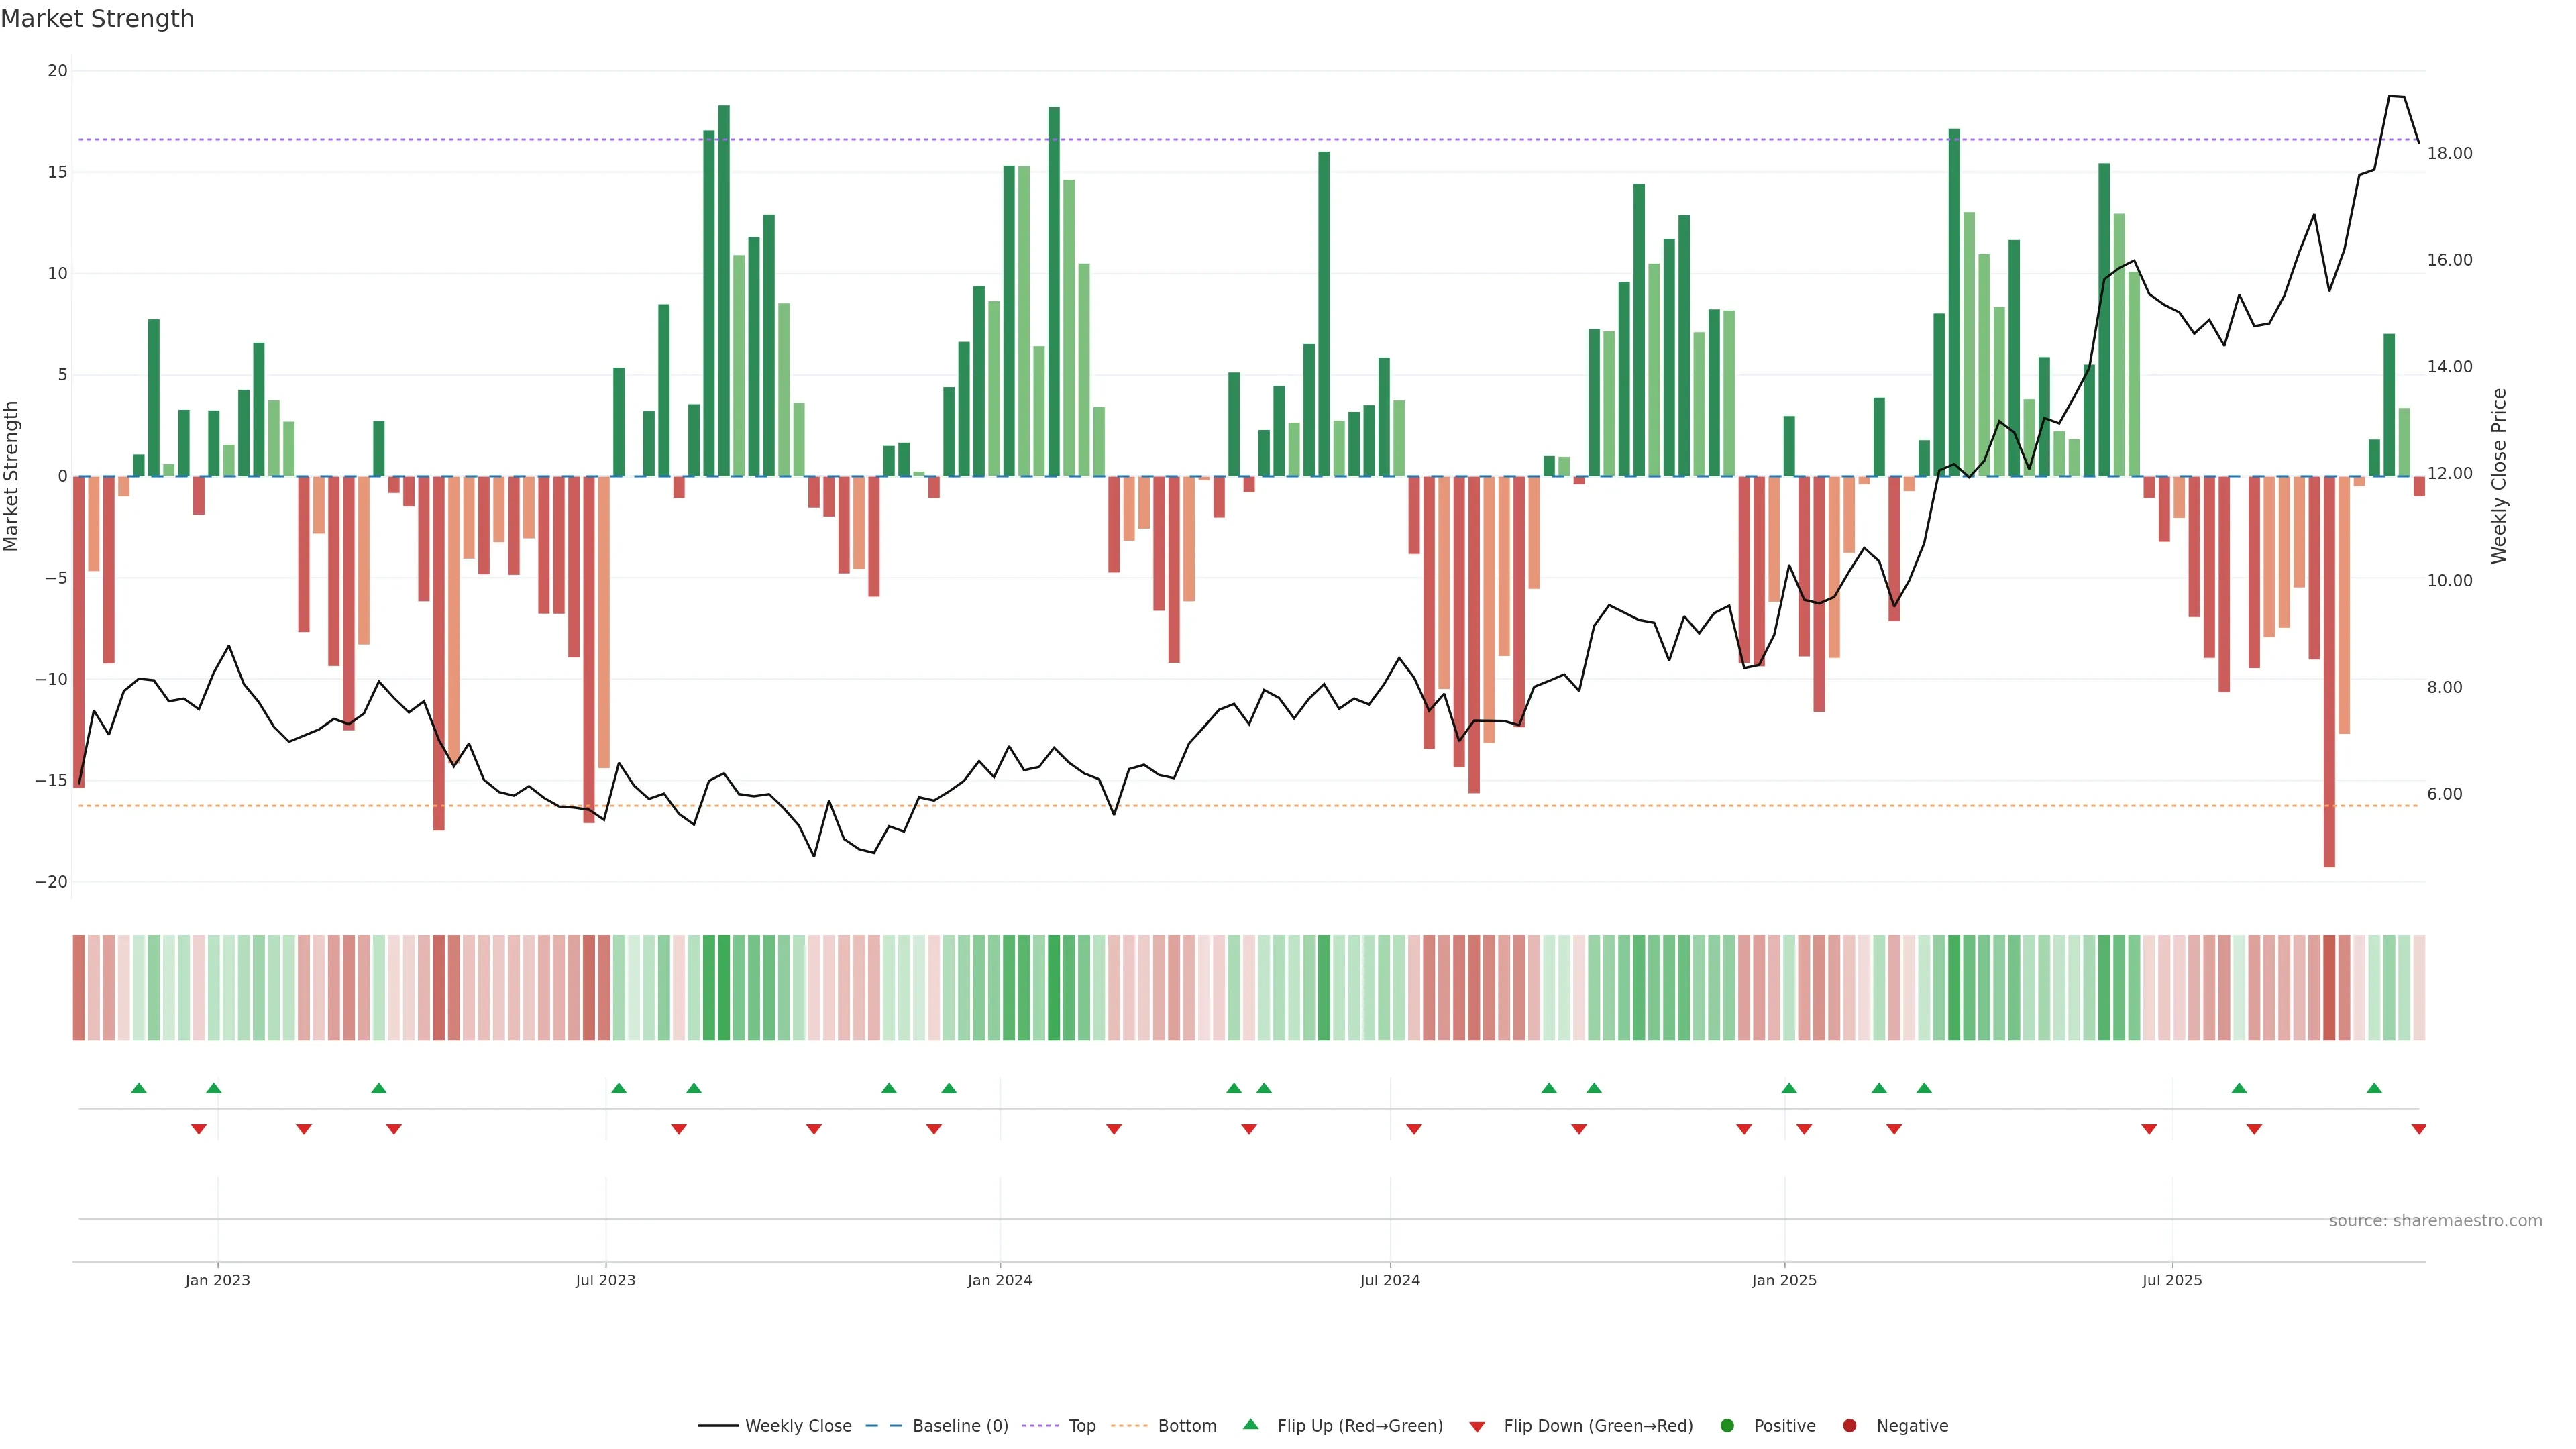Click the Jan 2024 x-axis label
The width and height of the screenshot is (2576, 1449).
point(999,1280)
